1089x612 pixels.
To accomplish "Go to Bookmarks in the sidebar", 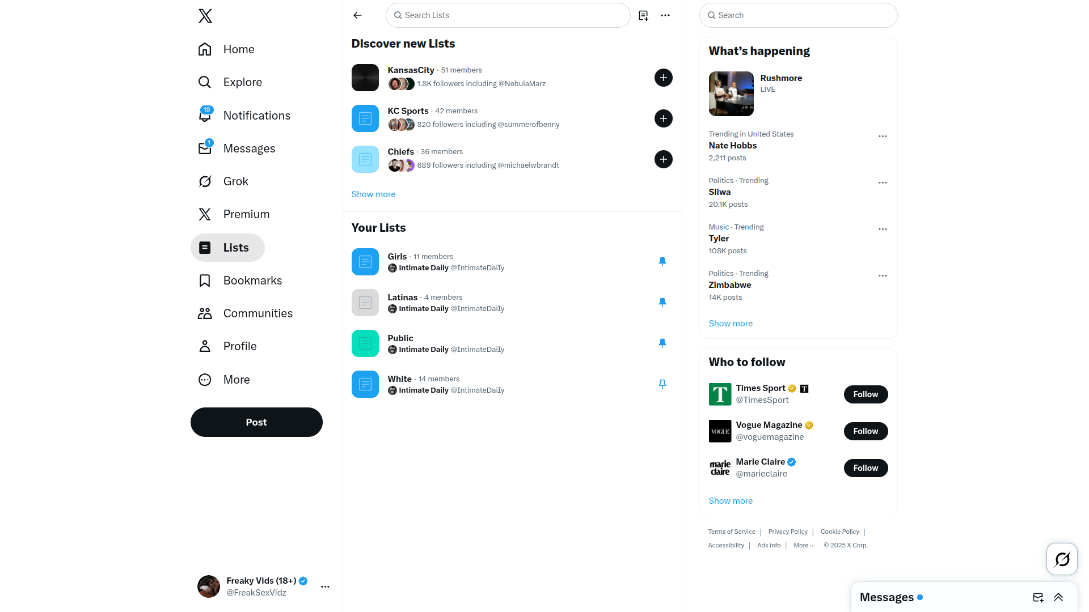I will click(240, 280).
